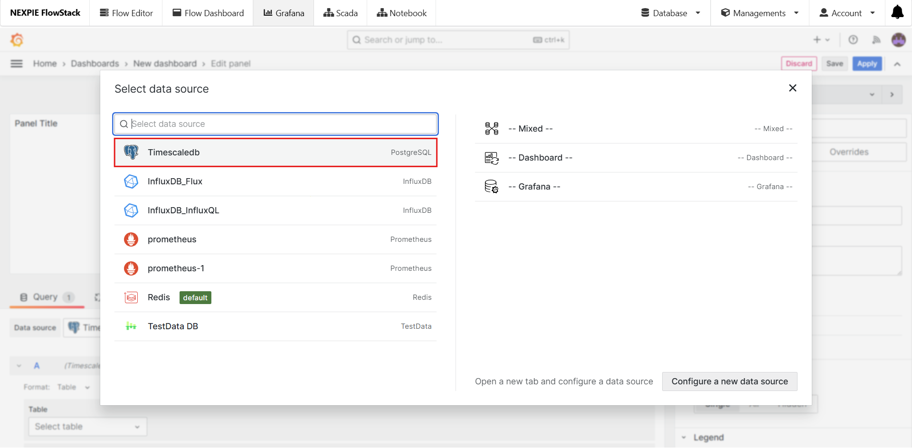Click the Apply button
This screenshot has height=448, width=912.
pos(867,64)
